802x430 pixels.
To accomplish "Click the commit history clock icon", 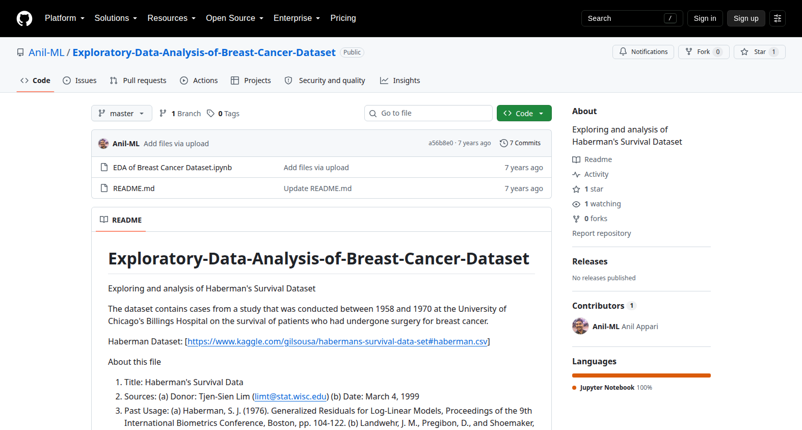I will point(504,143).
